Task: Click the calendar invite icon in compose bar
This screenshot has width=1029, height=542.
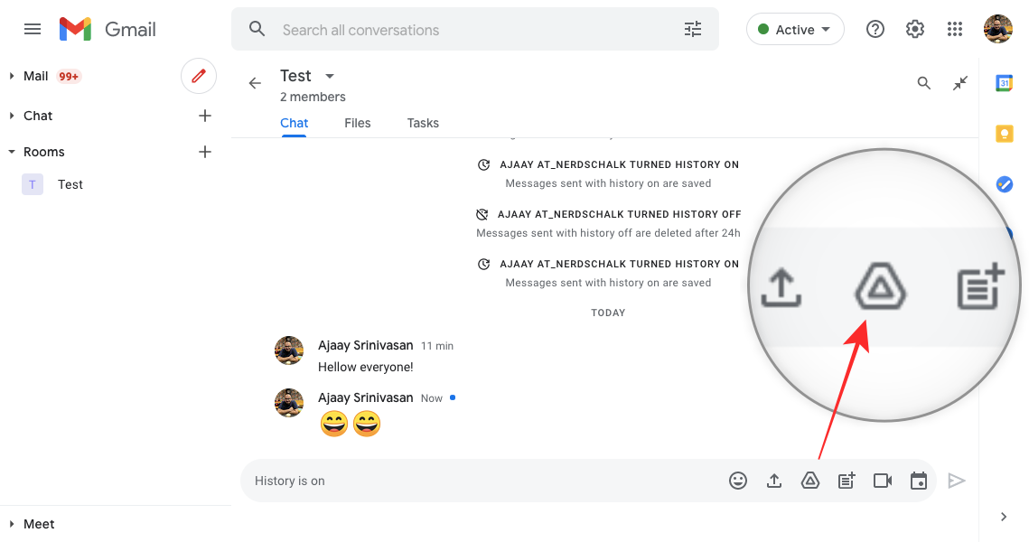Action: (919, 481)
